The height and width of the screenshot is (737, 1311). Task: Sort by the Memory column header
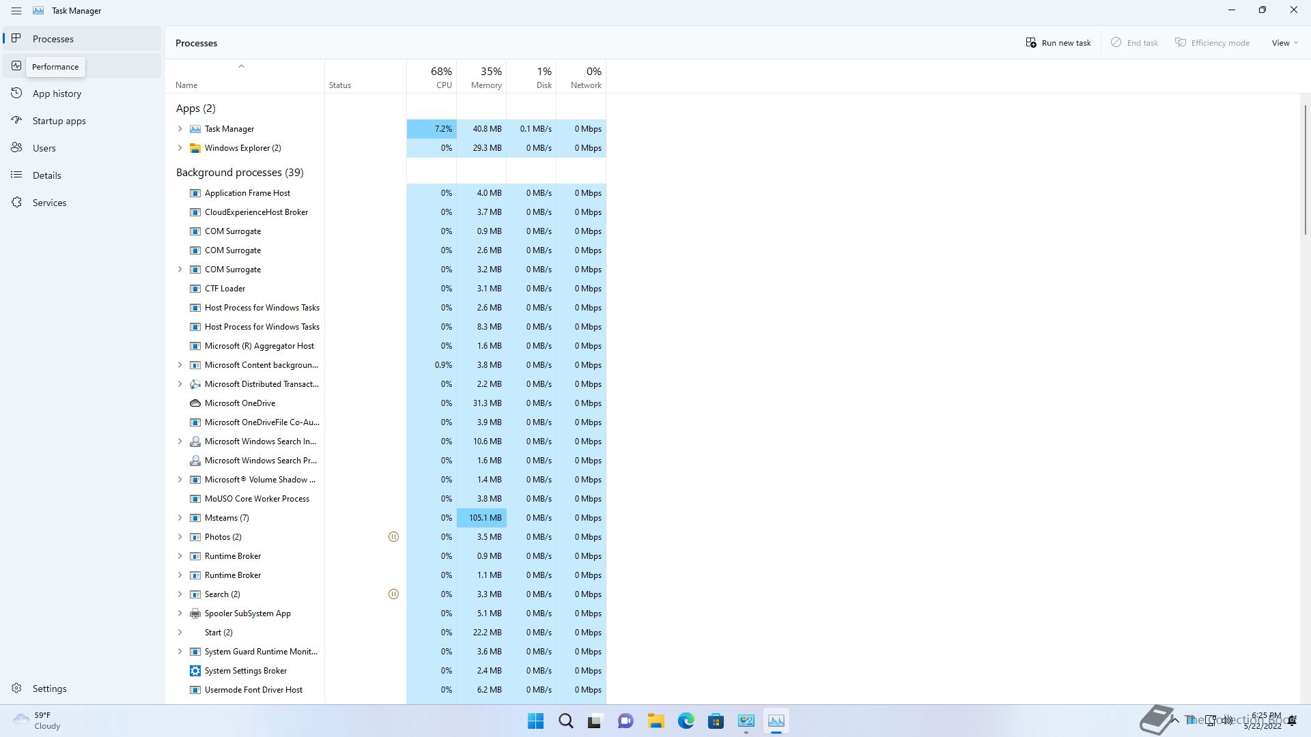pos(481,76)
